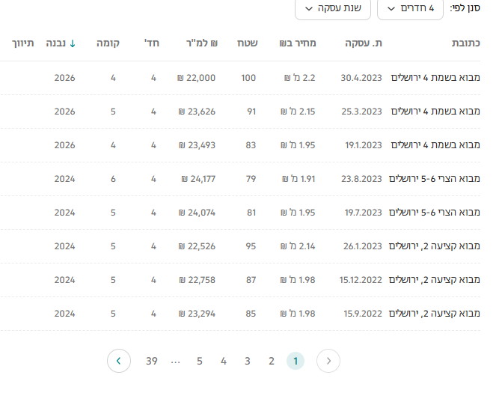Select page 2 in pagination
Screen dimensions: 496x399
point(272,361)
